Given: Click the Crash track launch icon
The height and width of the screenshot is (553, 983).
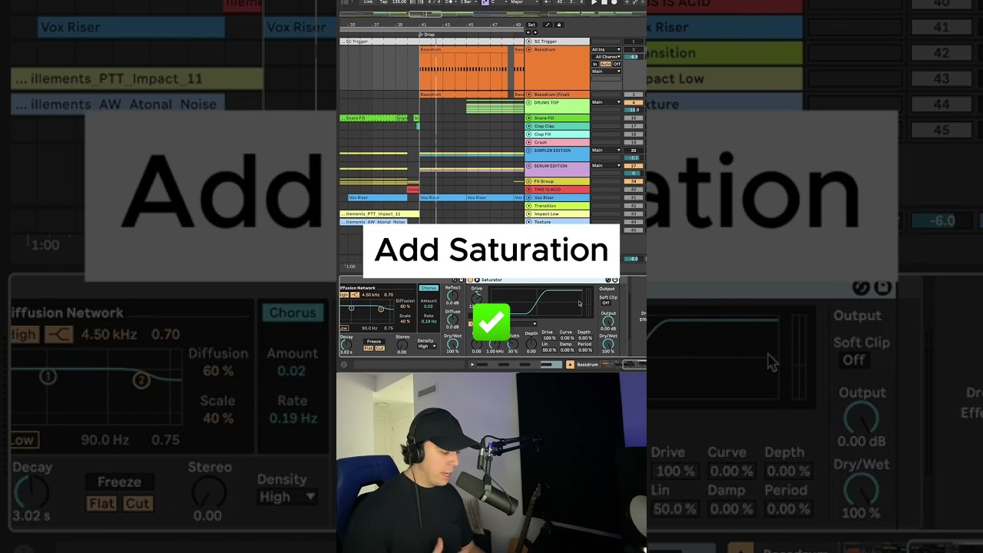Looking at the screenshot, I should coord(529,142).
